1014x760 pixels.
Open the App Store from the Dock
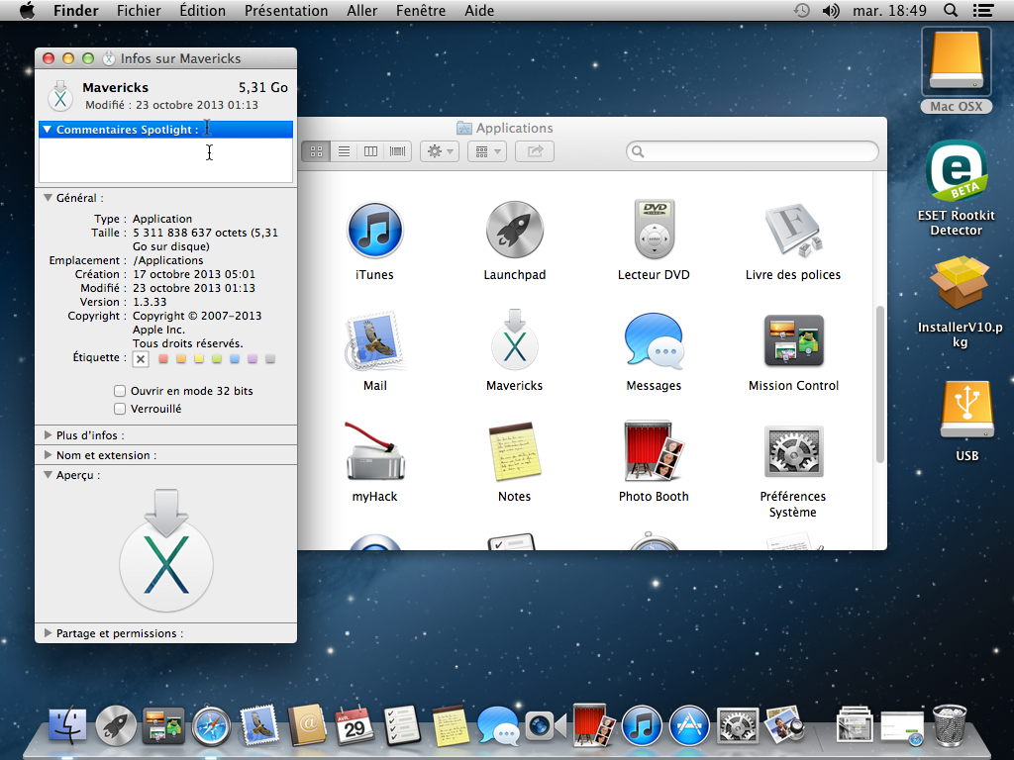[689, 725]
